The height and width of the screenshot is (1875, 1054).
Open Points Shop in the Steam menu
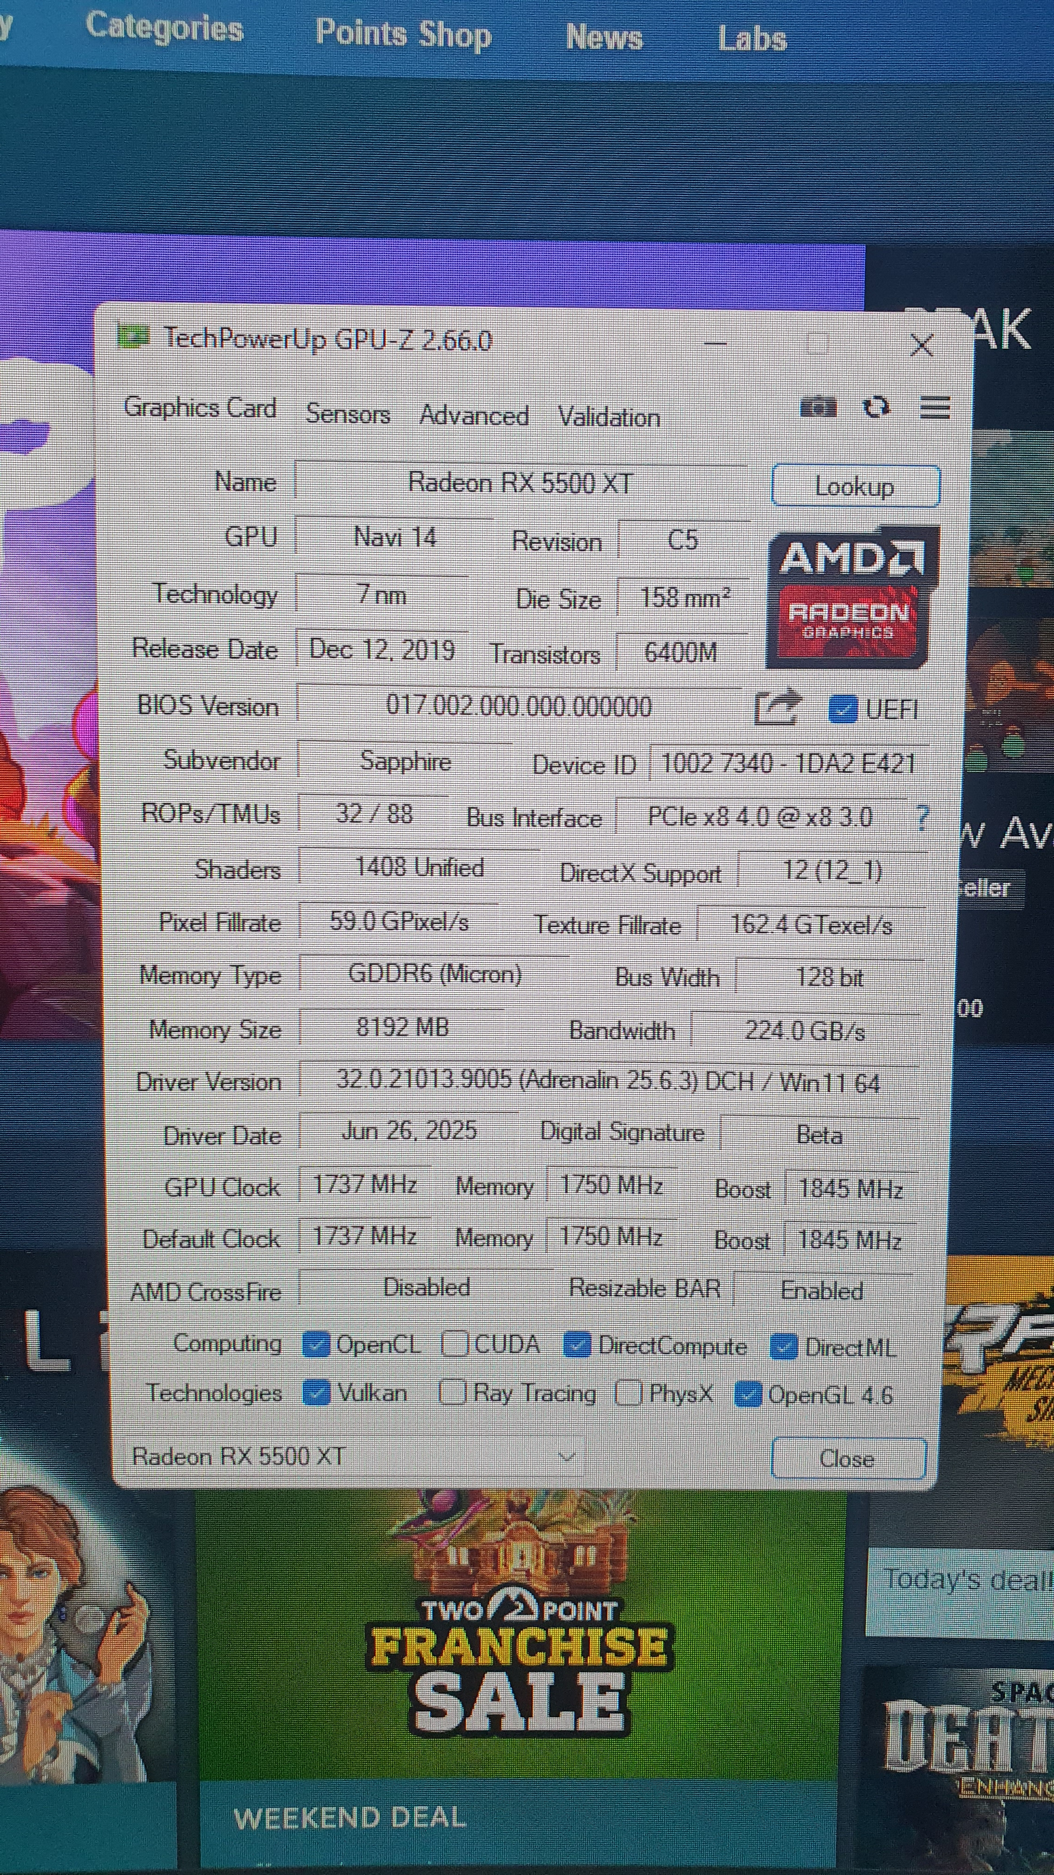pyautogui.click(x=404, y=33)
